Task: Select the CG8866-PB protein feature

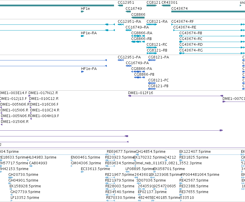Action: 140,77
